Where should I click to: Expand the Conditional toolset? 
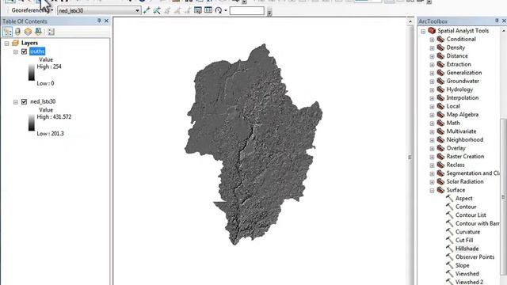point(432,40)
